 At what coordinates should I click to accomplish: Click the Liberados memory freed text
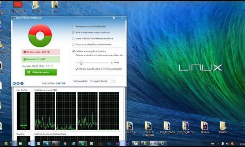[37, 66]
